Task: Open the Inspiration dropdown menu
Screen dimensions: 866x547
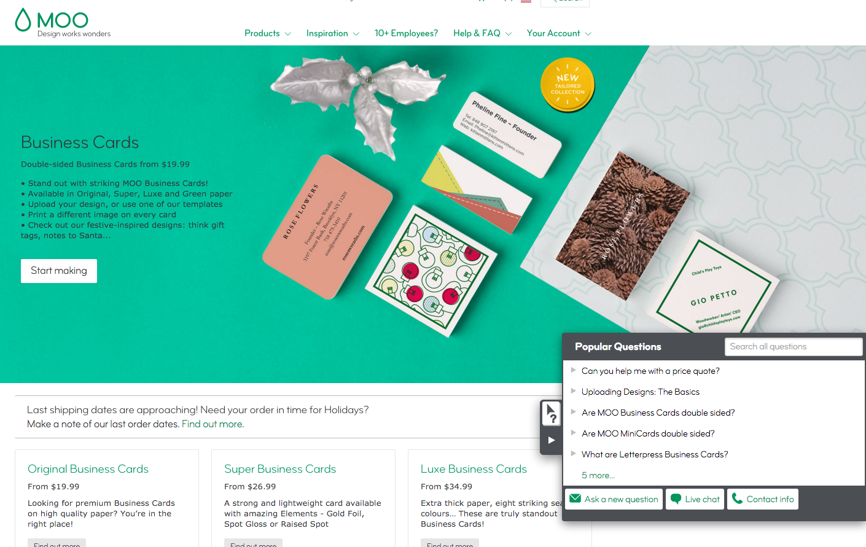Action: [x=333, y=33]
